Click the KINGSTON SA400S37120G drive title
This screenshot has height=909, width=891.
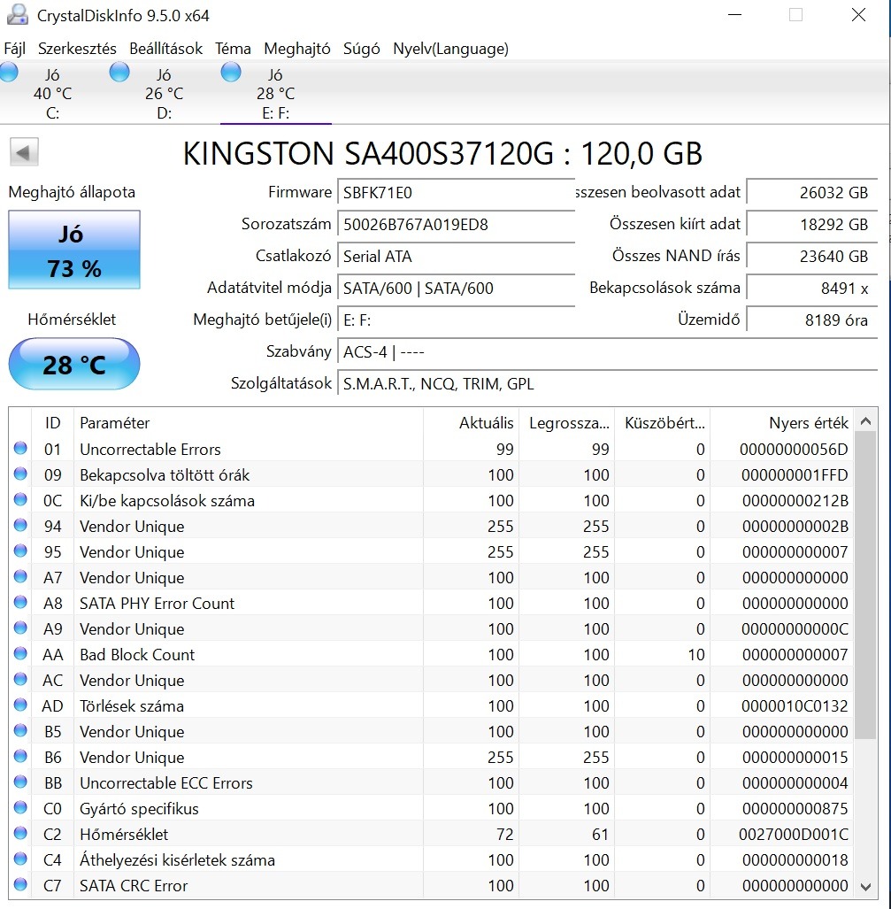point(442,154)
